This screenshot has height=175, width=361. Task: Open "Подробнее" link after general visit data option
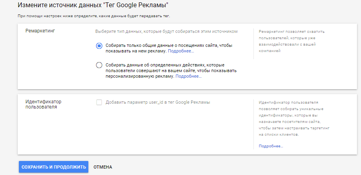(181, 51)
